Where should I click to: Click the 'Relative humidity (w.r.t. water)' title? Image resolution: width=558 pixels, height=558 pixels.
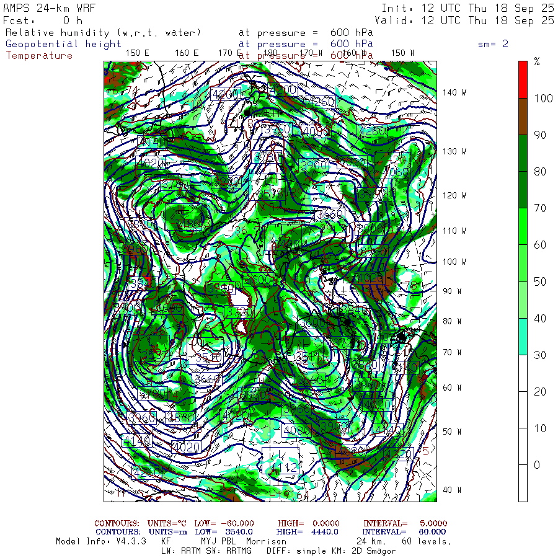point(103,33)
